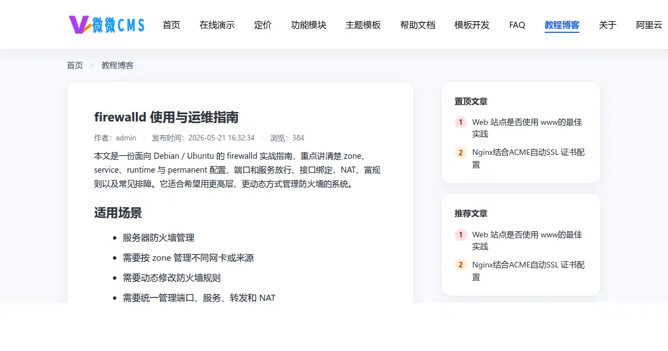Click the article intro paragraph starting 本文是一份
The height and width of the screenshot is (351, 668).
point(237,169)
